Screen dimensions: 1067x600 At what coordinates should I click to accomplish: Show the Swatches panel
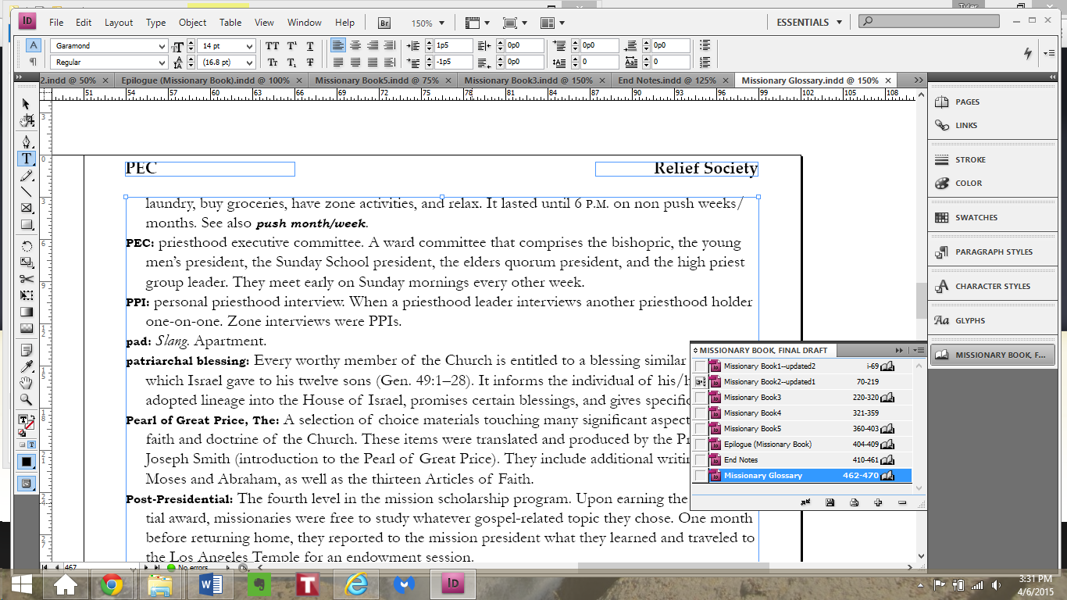(x=976, y=218)
